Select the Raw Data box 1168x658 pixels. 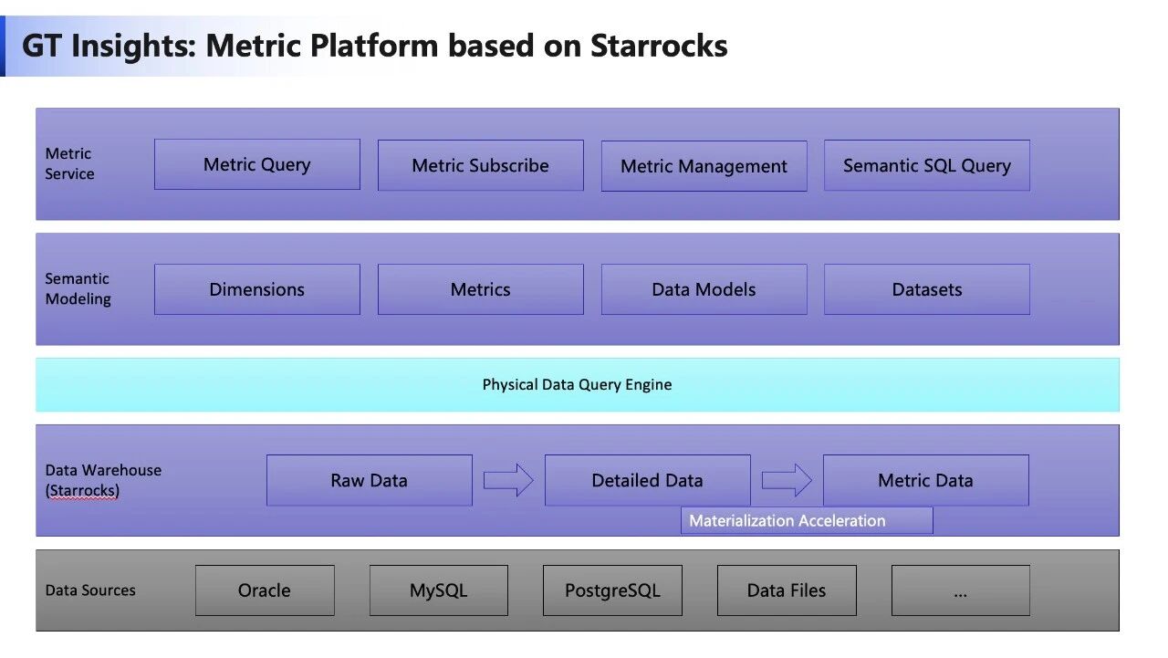[369, 480]
